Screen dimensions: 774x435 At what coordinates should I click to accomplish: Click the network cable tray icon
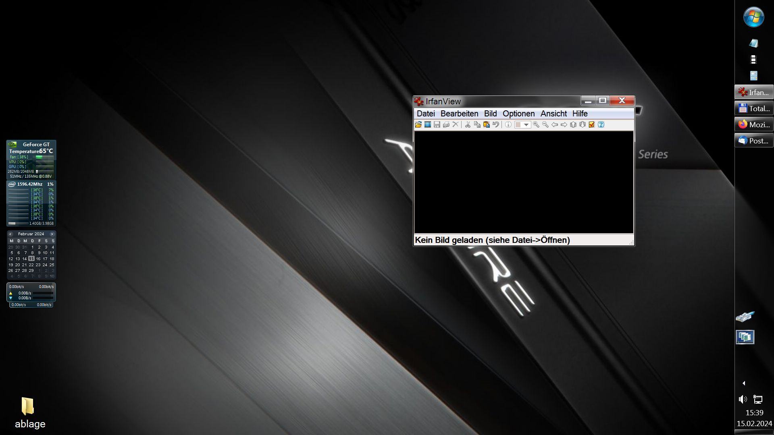(x=745, y=317)
